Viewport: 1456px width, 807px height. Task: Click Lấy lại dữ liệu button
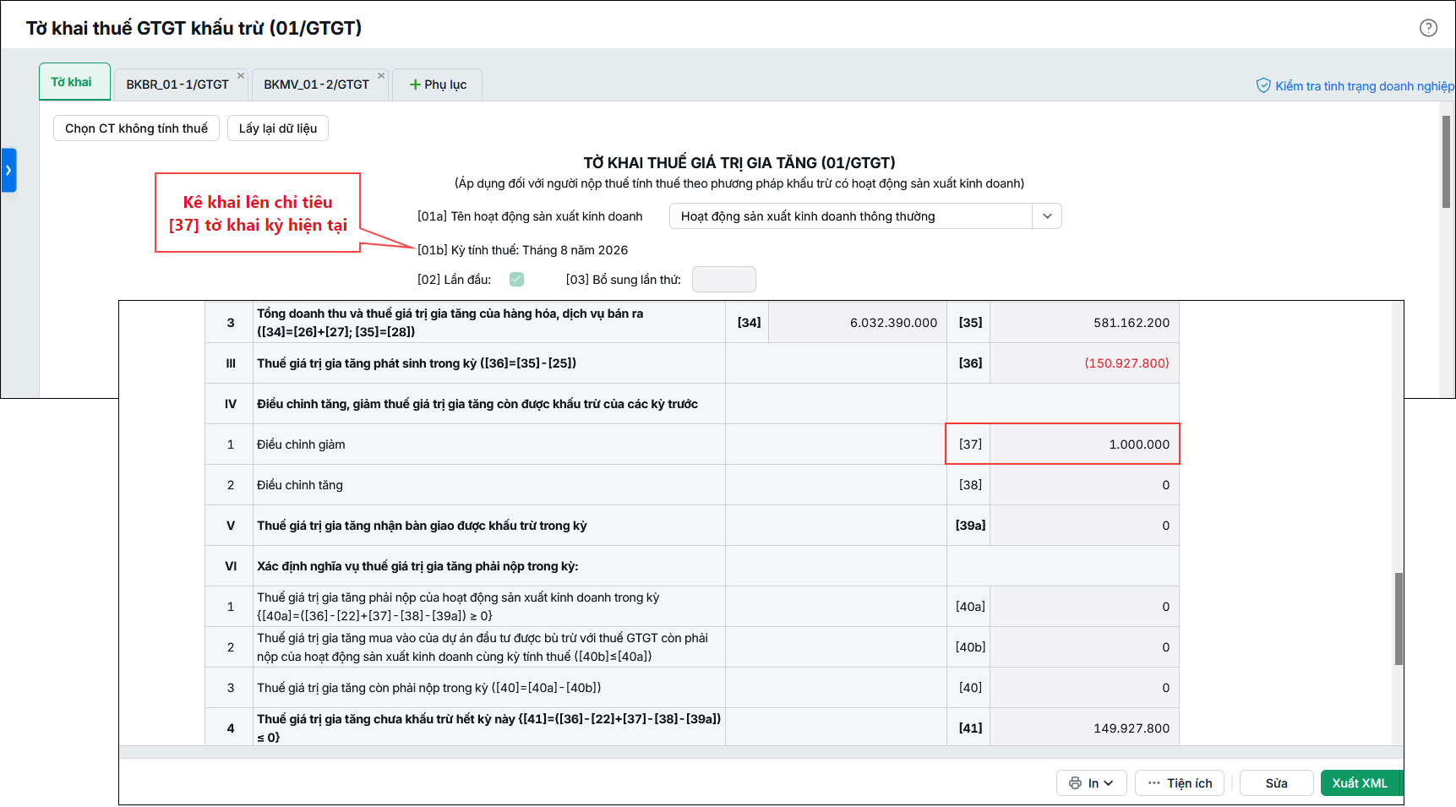[x=278, y=128]
